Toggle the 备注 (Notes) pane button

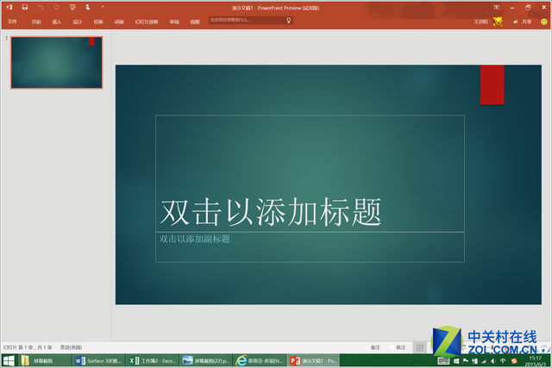point(372,347)
